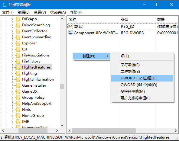The width and height of the screenshot is (179, 141).
Task: Click tree pane vertical scroll up arrow
Action: coord(62,19)
